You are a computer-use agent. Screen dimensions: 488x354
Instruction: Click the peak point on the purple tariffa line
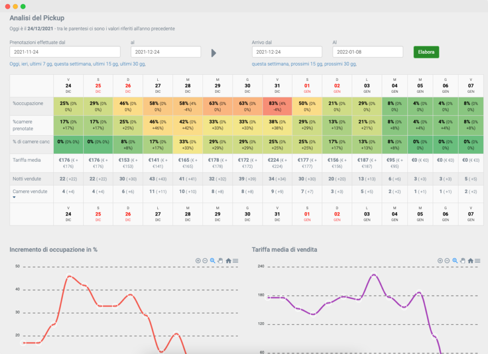[374, 275]
